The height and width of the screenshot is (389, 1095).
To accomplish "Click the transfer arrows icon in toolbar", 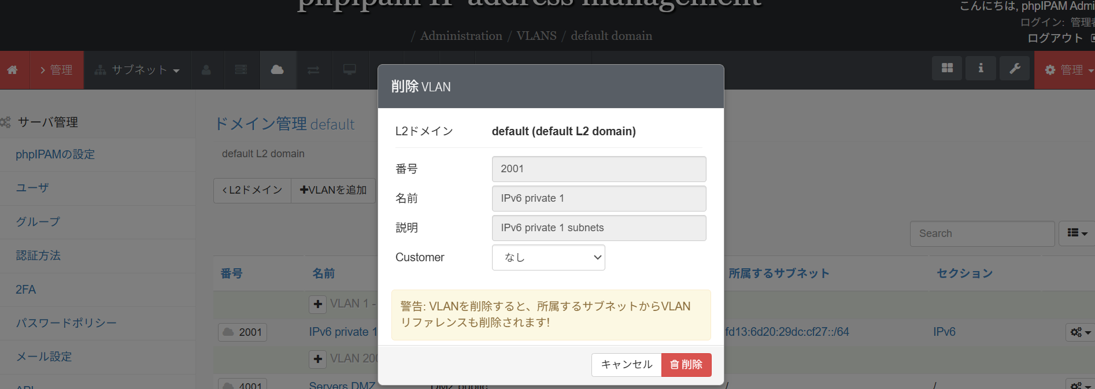I will 313,70.
